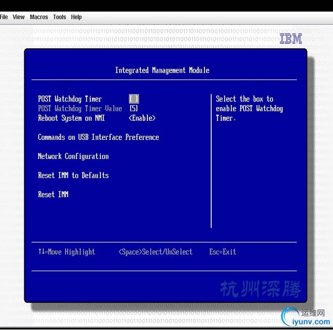Toggle the POST Watchdog Timer checkbox
The width and height of the screenshot is (333, 330).
coord(134,99)
